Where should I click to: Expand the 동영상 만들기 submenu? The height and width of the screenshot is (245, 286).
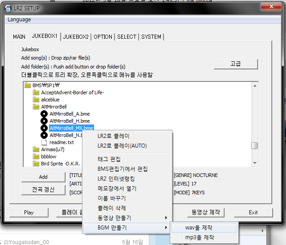coord(128,218)
